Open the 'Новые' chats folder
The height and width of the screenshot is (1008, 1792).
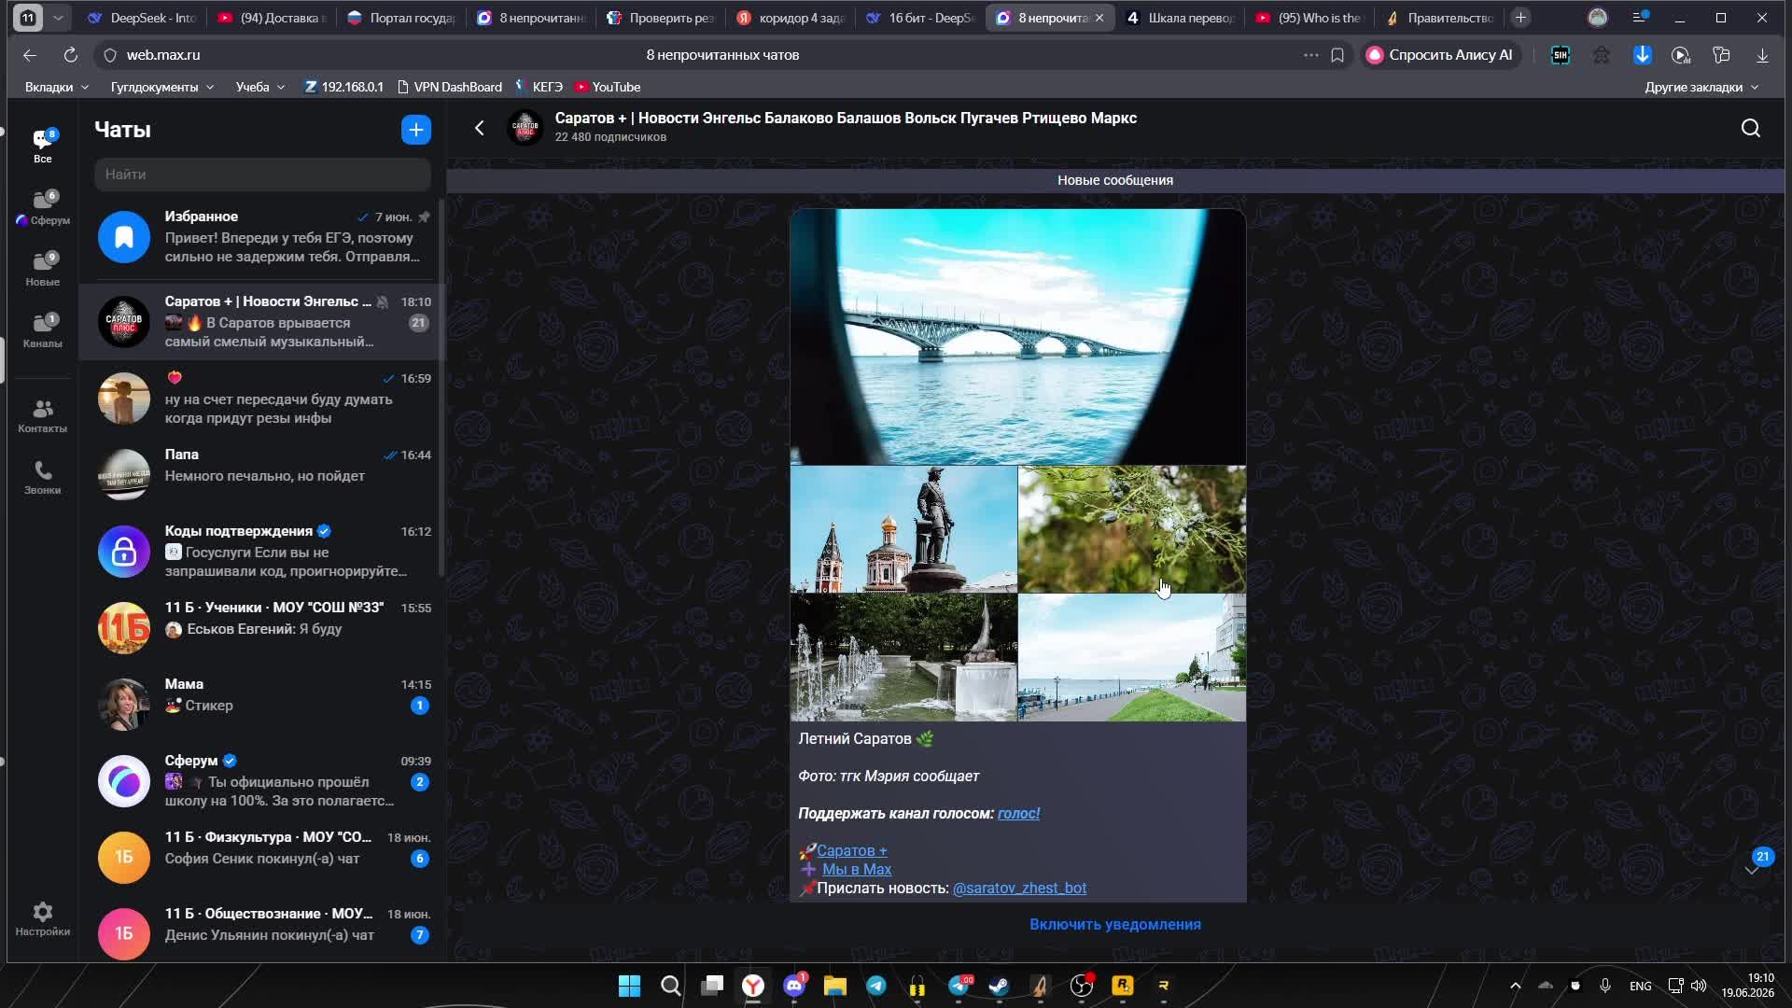pos(43,269)
